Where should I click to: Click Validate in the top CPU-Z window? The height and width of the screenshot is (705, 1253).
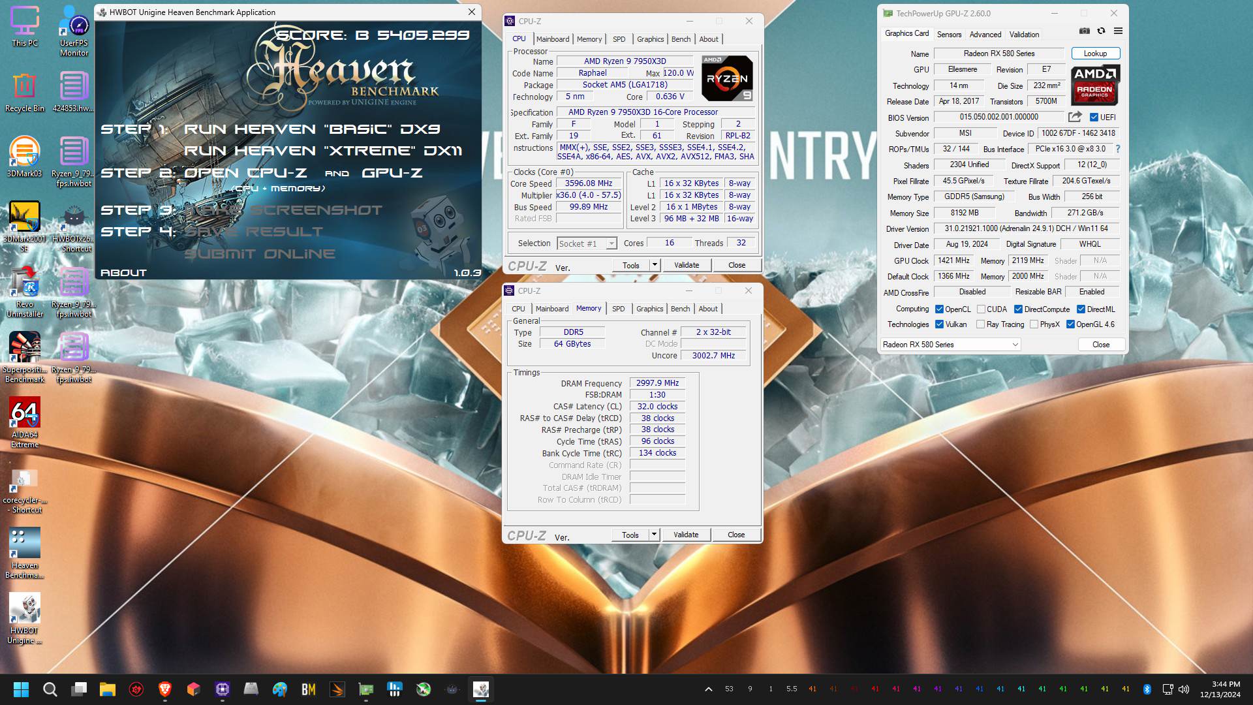click(686, 265)
